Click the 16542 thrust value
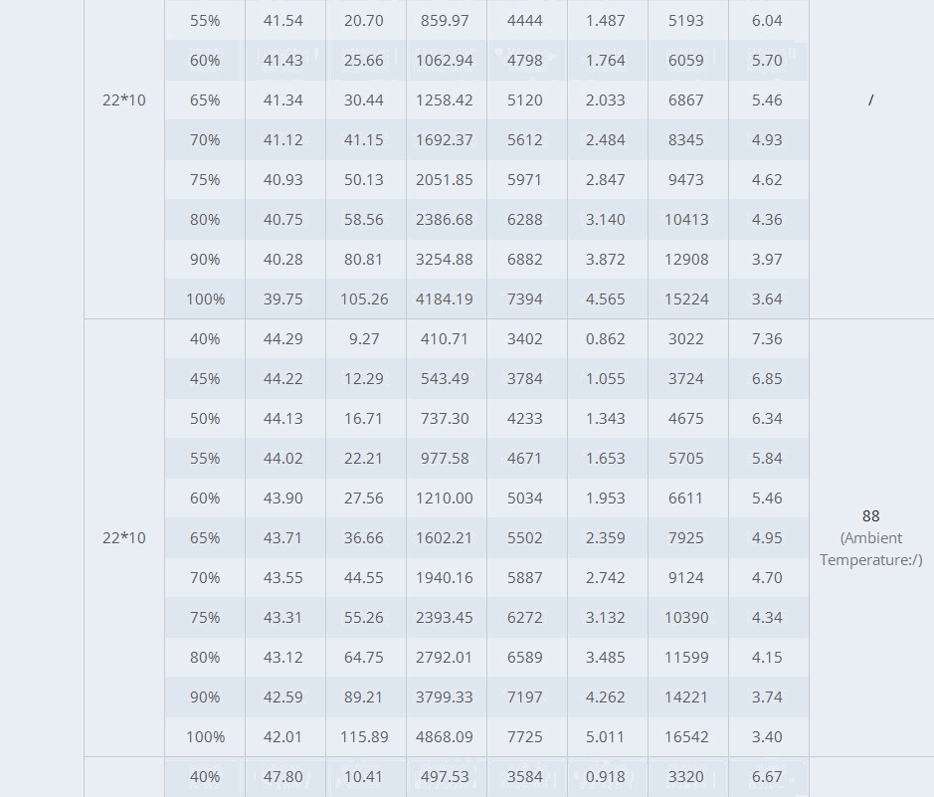Screen dimensions: 934x797 (x=686, y=737)
